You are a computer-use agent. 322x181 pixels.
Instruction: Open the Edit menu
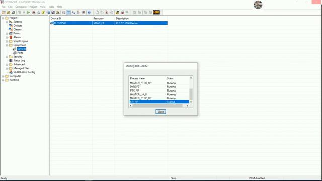[x=10, y=7]
